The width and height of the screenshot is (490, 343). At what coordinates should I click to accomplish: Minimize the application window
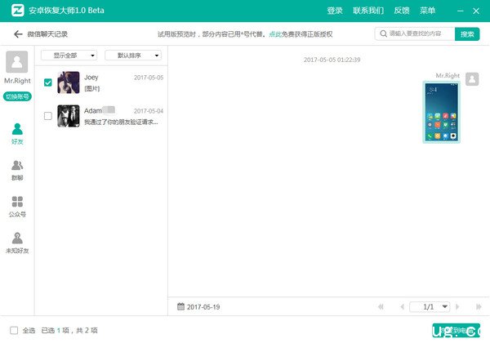tap(461, 11)
